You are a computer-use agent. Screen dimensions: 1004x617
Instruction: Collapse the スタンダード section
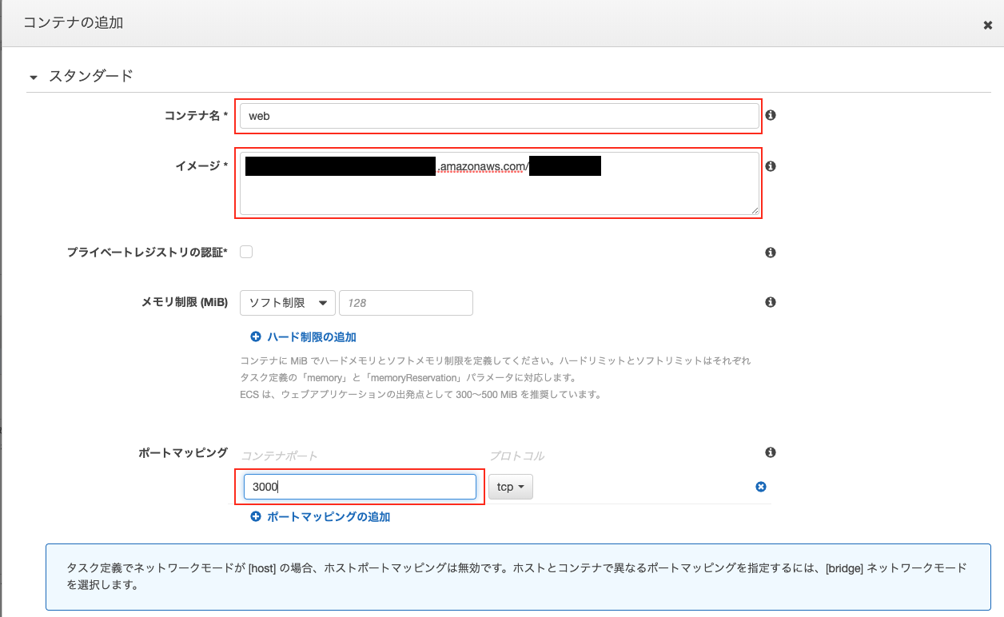click(33, 75)
